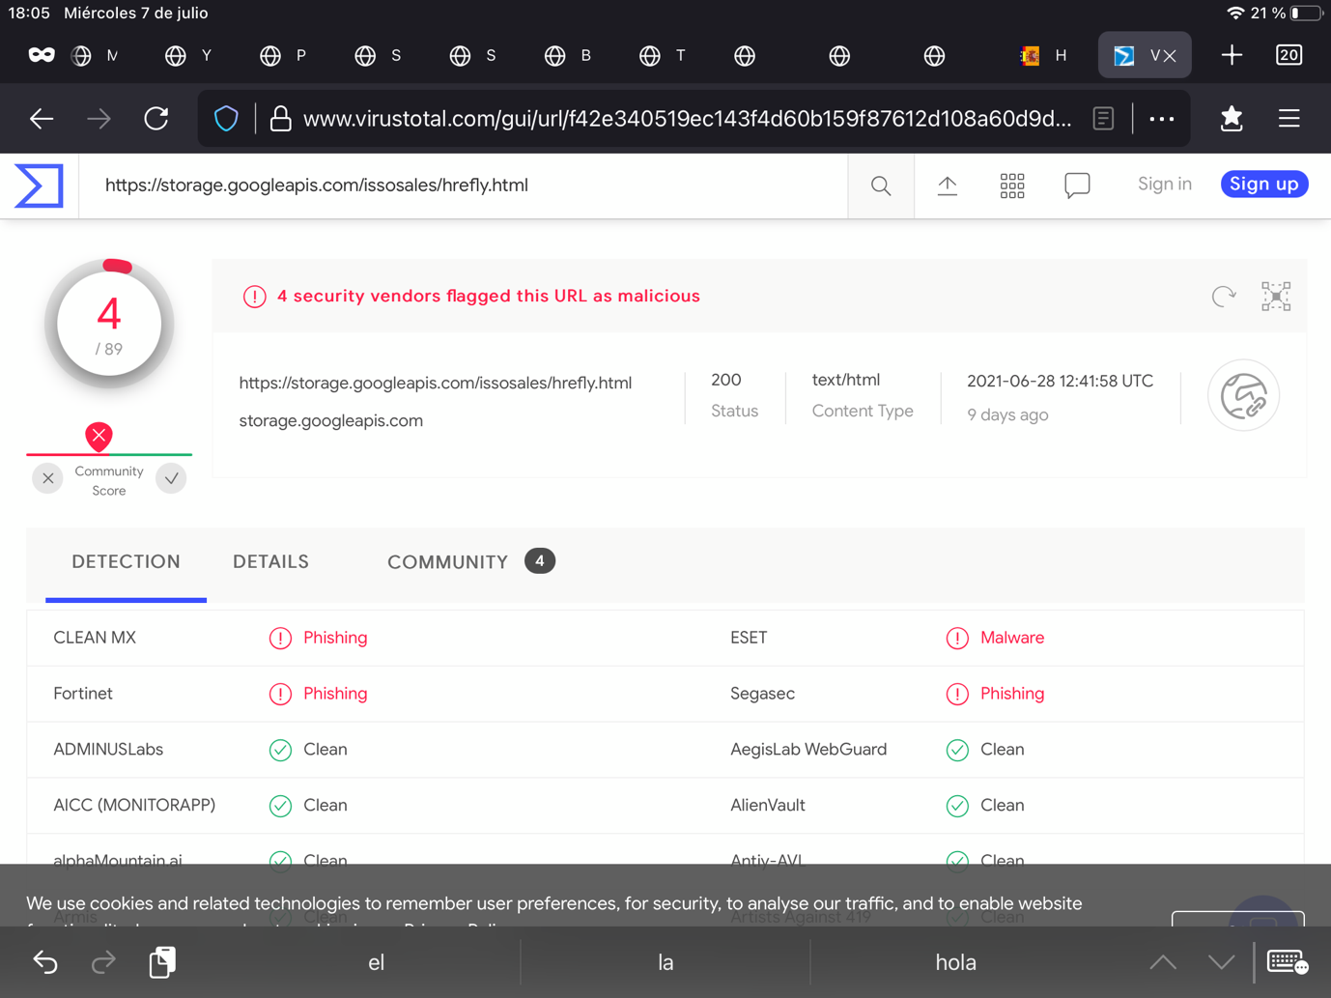Click the globe-link icon beside scan details
The image size is (1331, 998).
1243,395
